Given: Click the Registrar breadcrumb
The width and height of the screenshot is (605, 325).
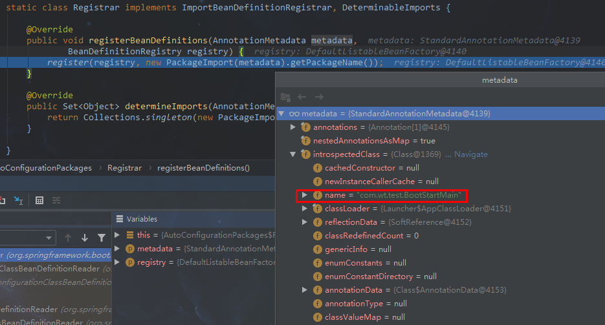Looking at the screenshot, I should click(x=124, y=168).
